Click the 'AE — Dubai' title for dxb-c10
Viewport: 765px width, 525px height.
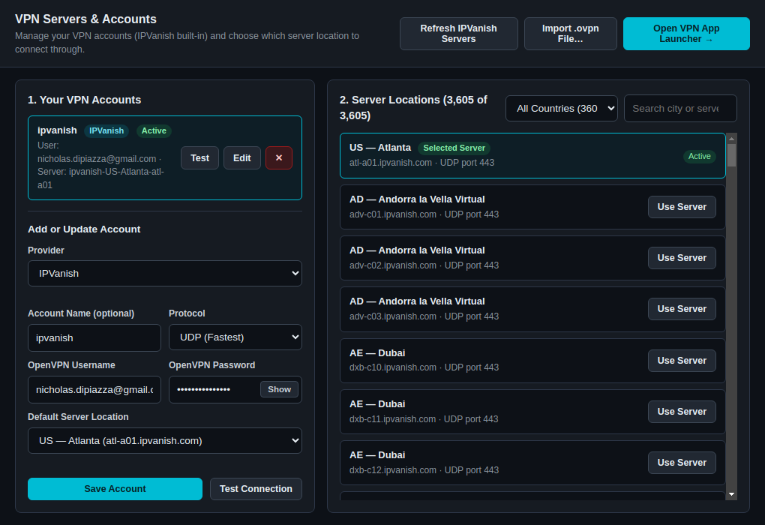pyautogui.click(x=377, y=352)
